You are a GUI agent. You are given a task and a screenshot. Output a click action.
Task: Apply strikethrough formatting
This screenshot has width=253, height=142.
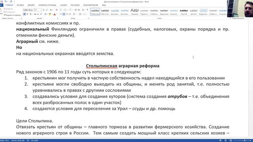point(35,14)
